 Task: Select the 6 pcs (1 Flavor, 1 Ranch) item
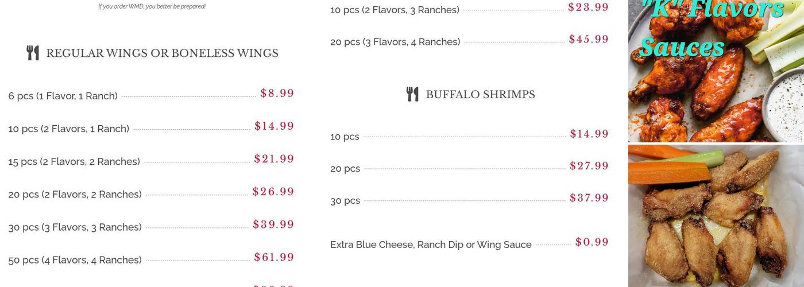63,96
